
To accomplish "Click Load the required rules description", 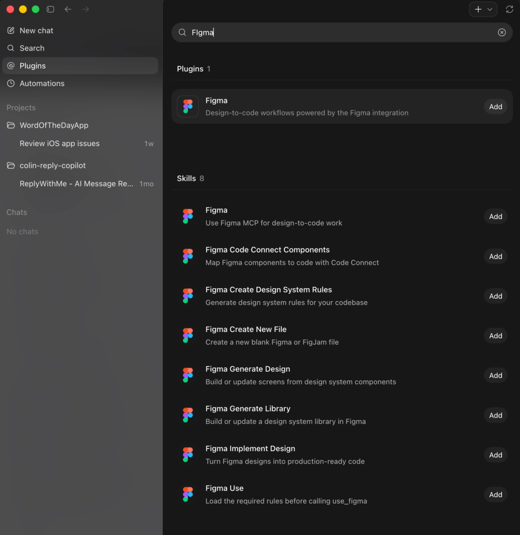I will [286, 501].
